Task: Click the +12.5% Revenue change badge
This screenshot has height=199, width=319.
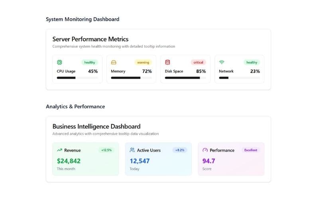Action: point(106,150)
